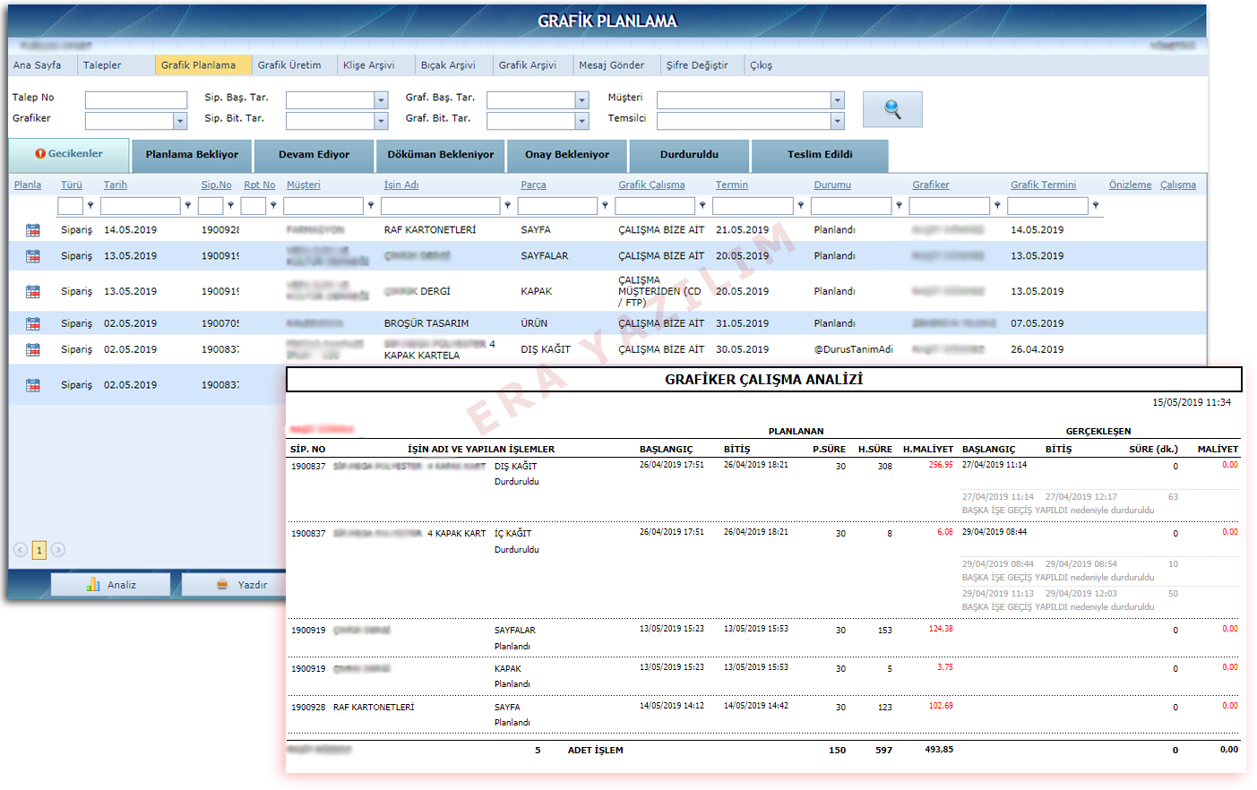Sort by Termin column header
Screen dimensions: 1257x790
tap(731, 185)
